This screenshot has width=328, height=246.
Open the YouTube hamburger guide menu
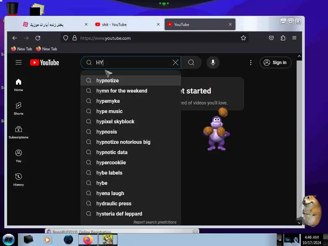[x=19, y=62]
